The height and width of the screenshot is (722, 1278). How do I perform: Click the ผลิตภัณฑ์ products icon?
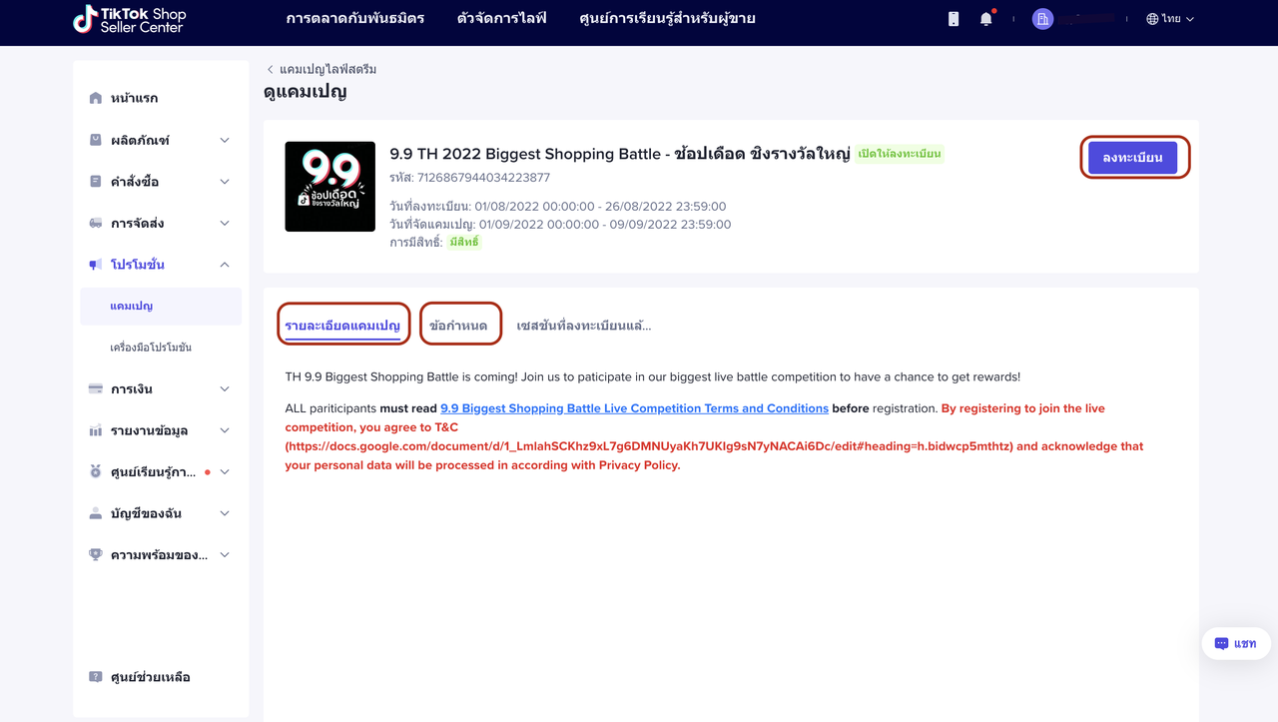96,140
